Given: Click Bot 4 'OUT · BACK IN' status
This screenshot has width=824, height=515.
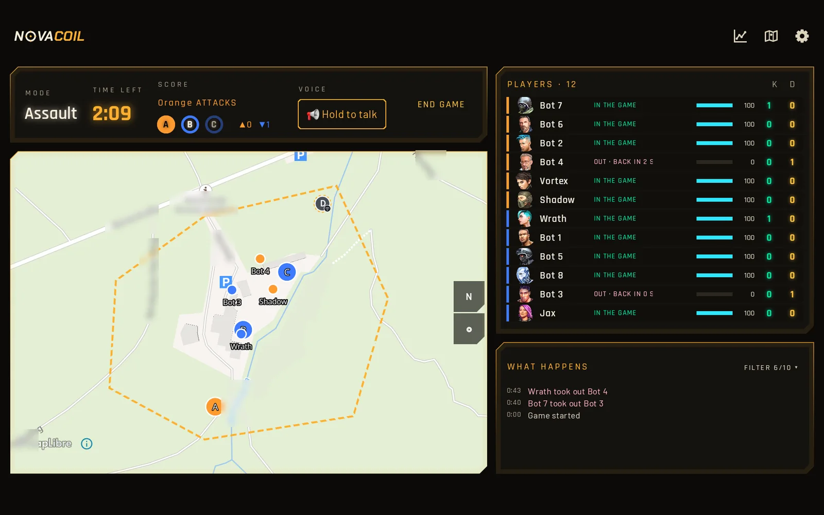Looking at the screenshot, I should click(623, 162).
